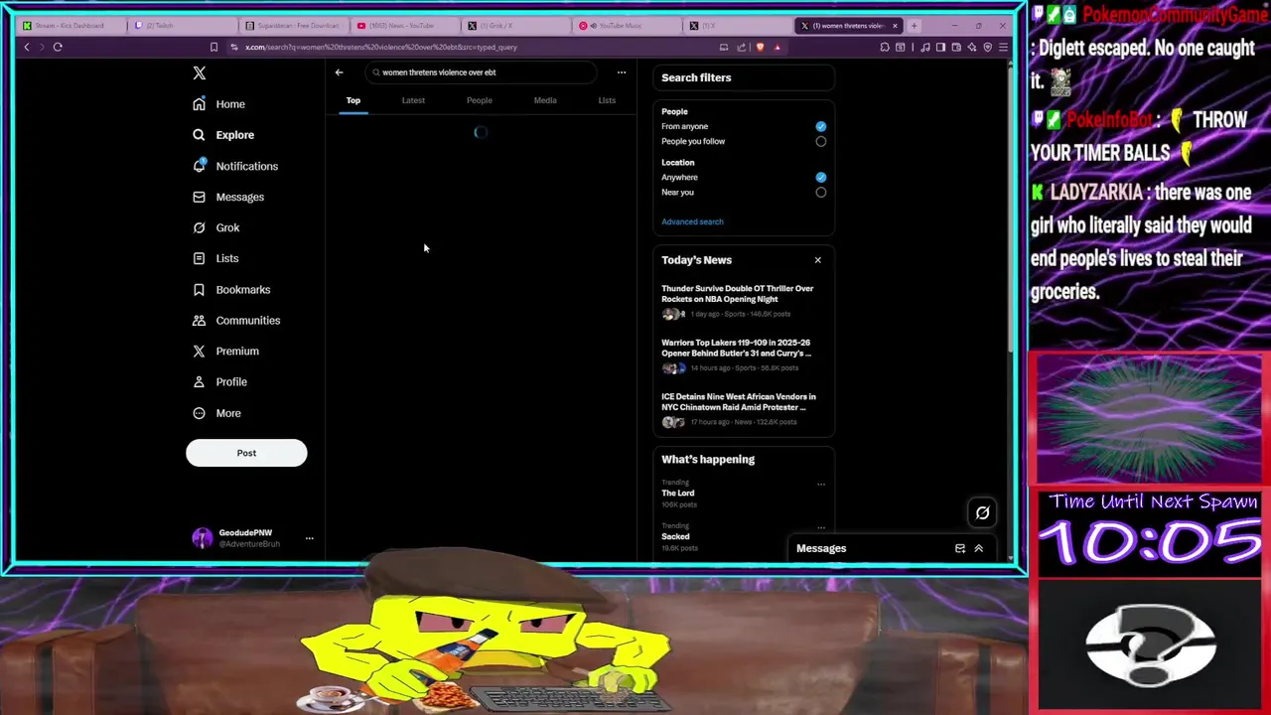
Task: Switch to the Latest search tab
Action: coord(413,100)
